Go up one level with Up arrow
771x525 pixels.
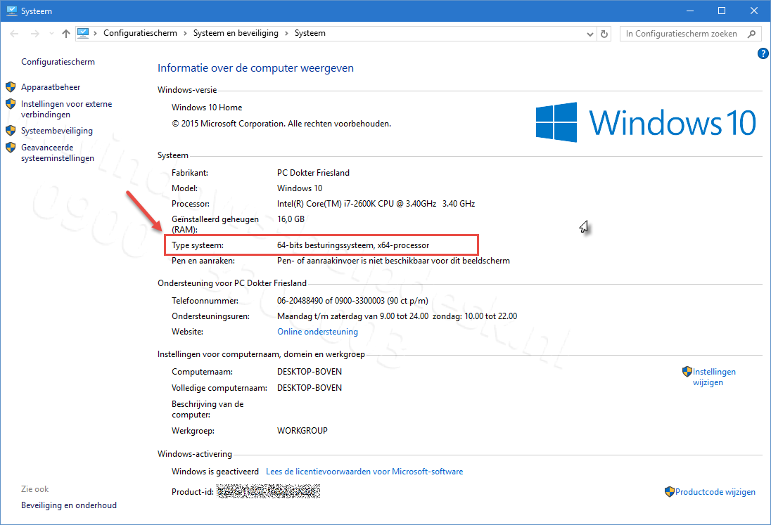pos(66,34)
